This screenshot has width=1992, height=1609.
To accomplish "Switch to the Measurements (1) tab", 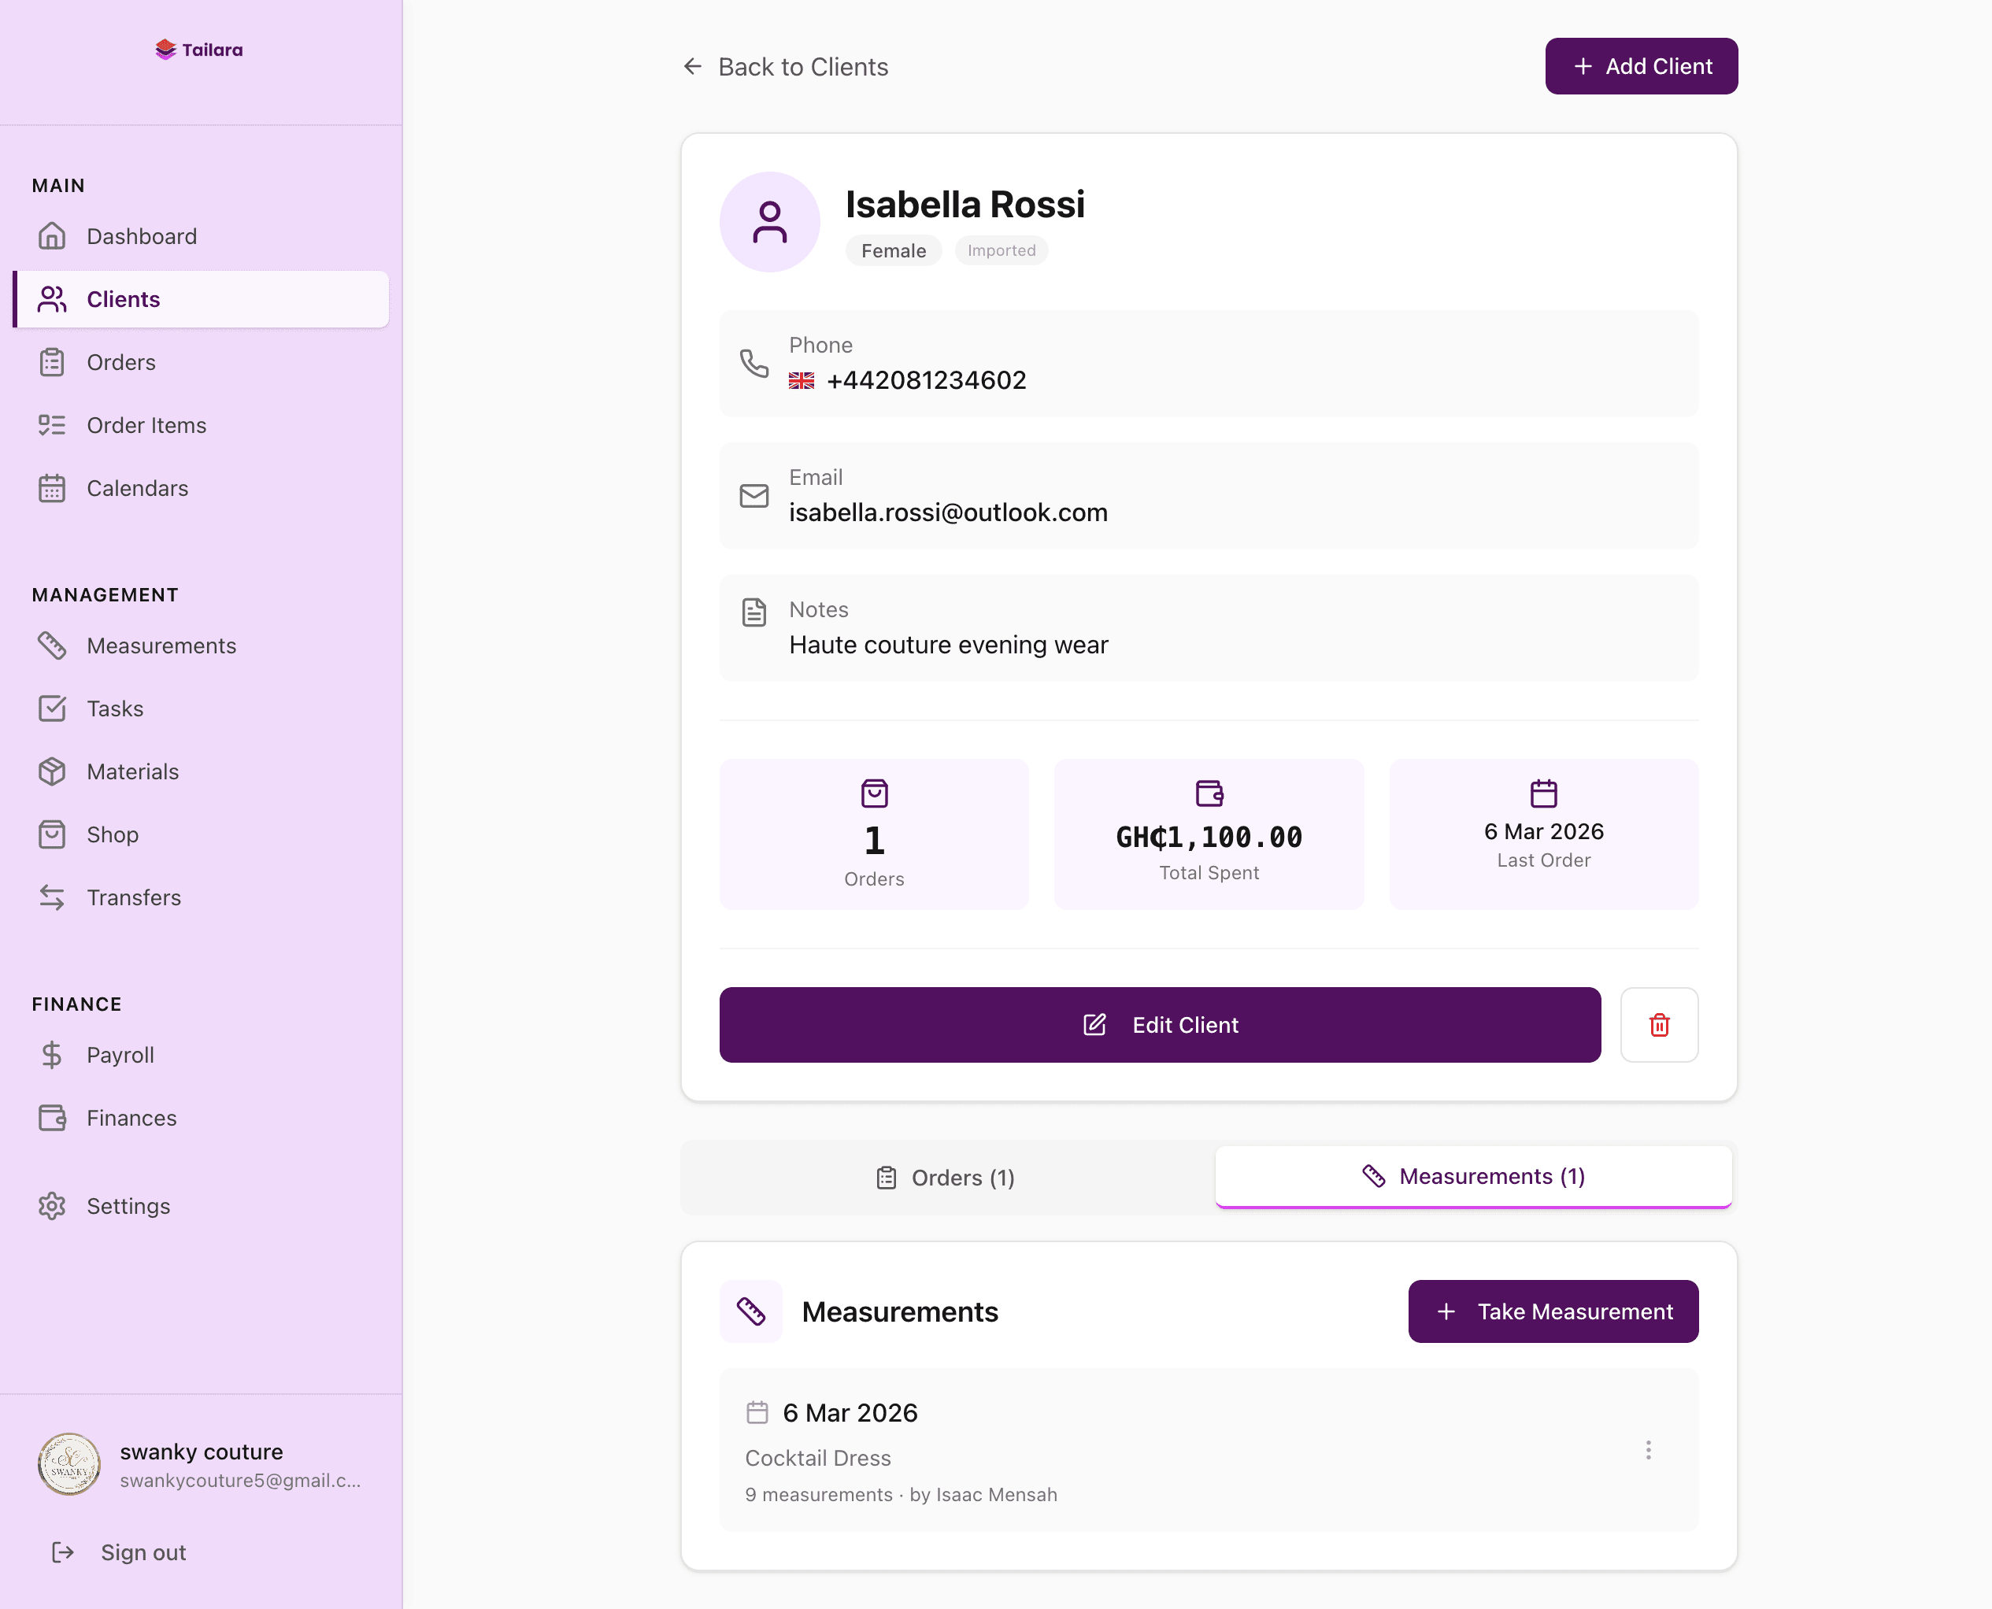I will point(1473,1176).
